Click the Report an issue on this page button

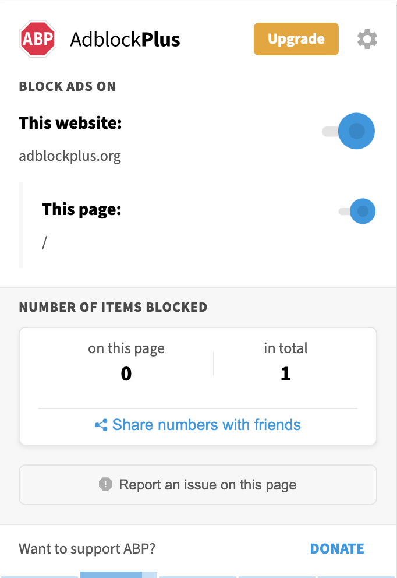coord(198,484)
